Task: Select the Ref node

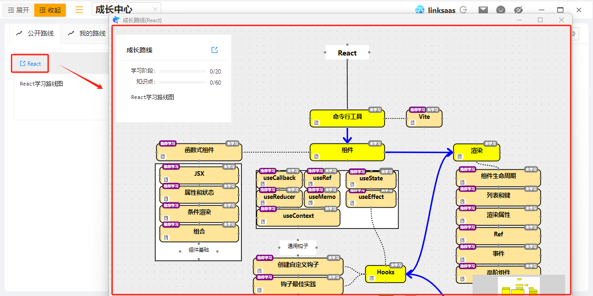Action: coord(498,236)
